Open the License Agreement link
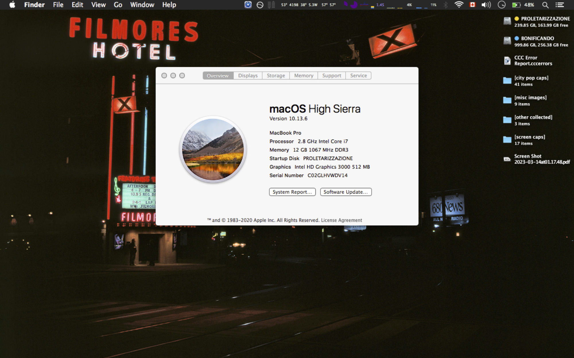Viewport: 574px width, 358px height. tap(342, 220)
